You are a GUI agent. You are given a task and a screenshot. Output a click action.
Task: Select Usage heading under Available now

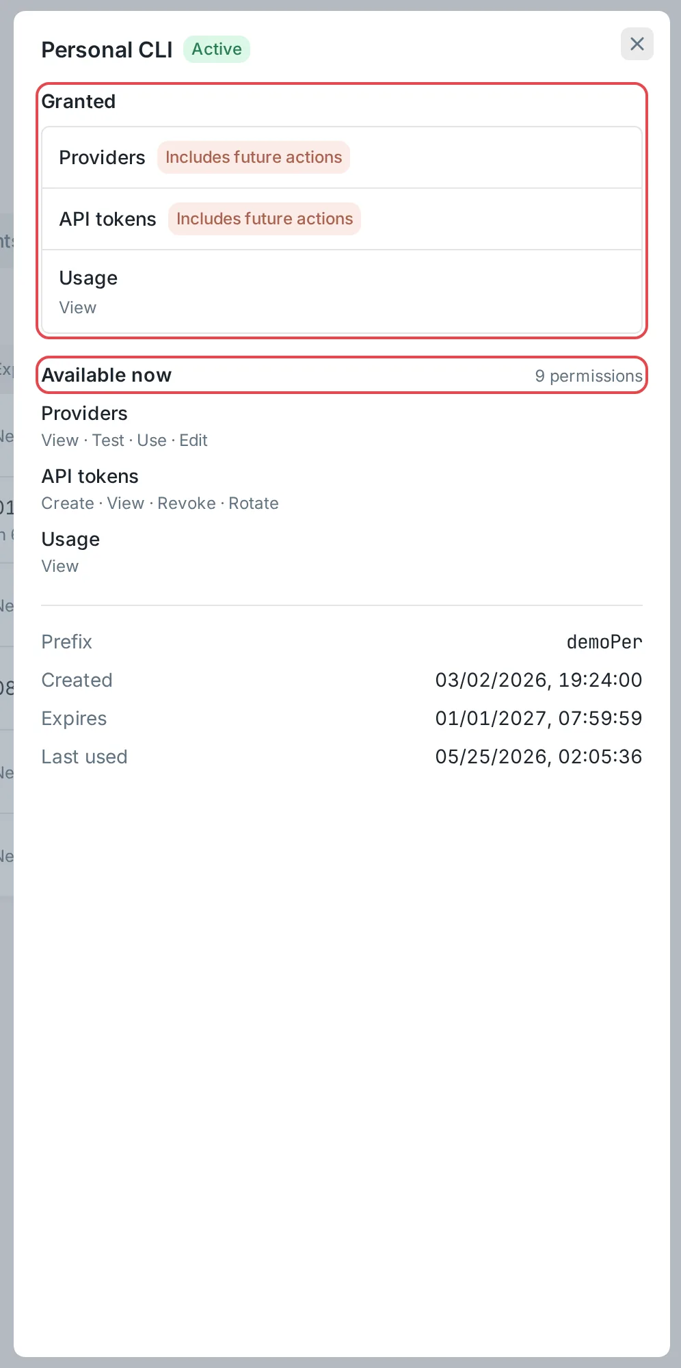71,539
